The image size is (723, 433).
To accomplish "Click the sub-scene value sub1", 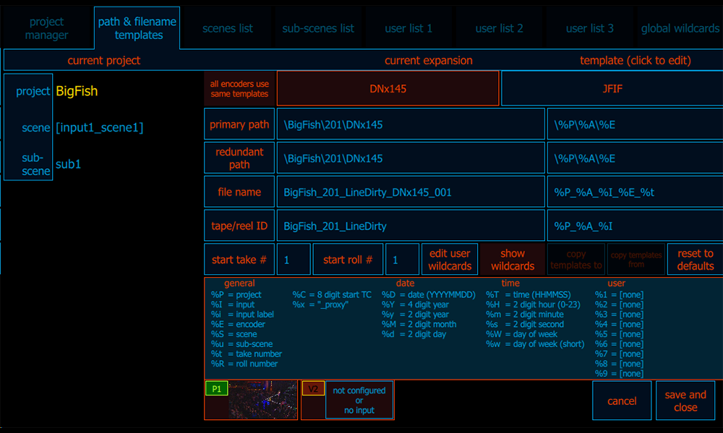I will point(68,165).
